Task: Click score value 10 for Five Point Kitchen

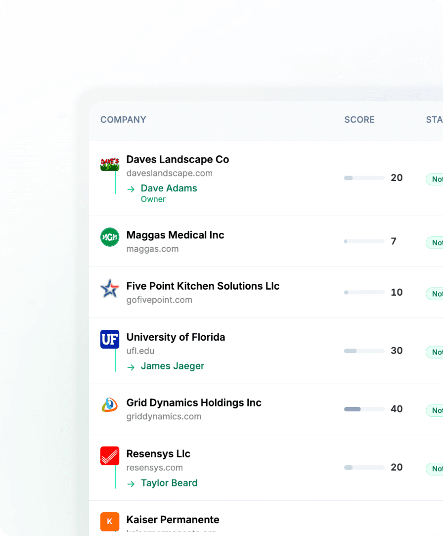Action: pyautogui.click(x=397, y=292)
